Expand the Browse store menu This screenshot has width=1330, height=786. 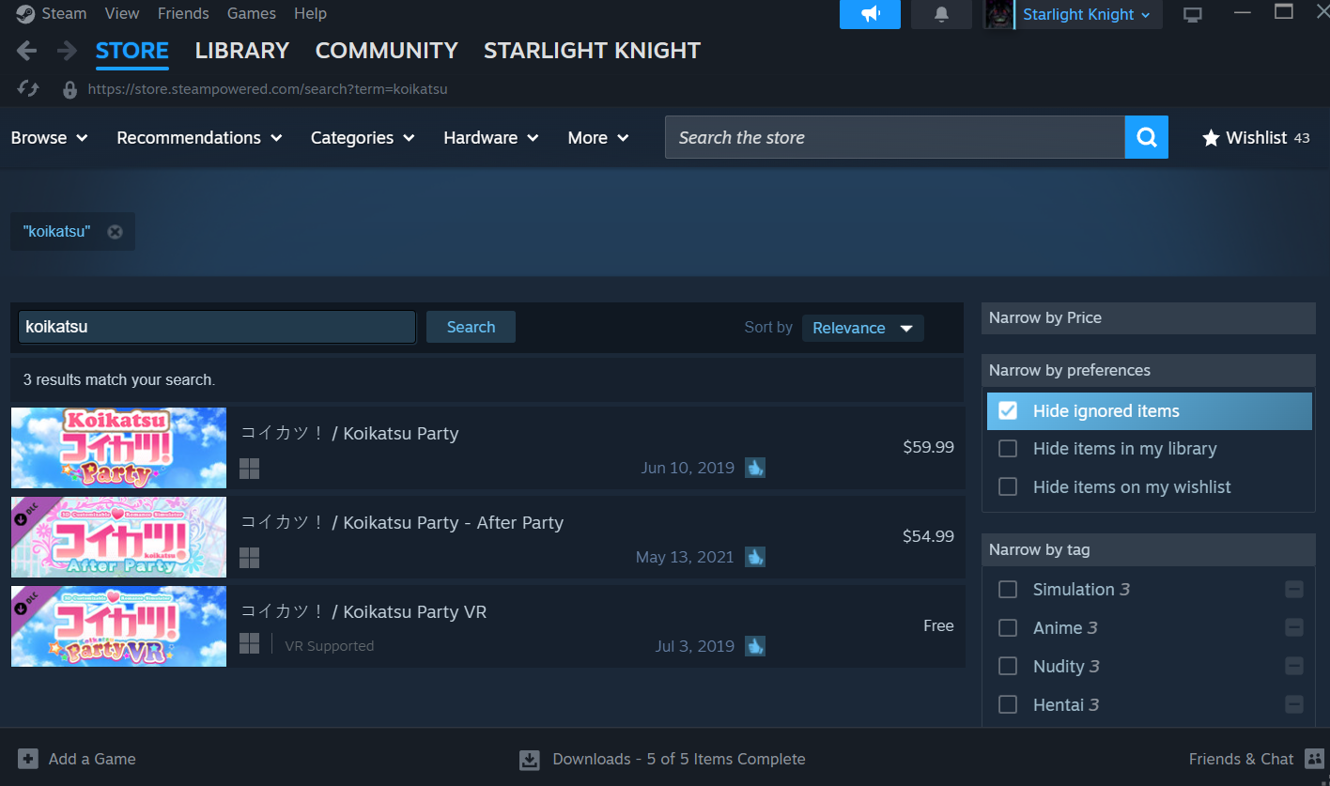click(x=50, y=138)
